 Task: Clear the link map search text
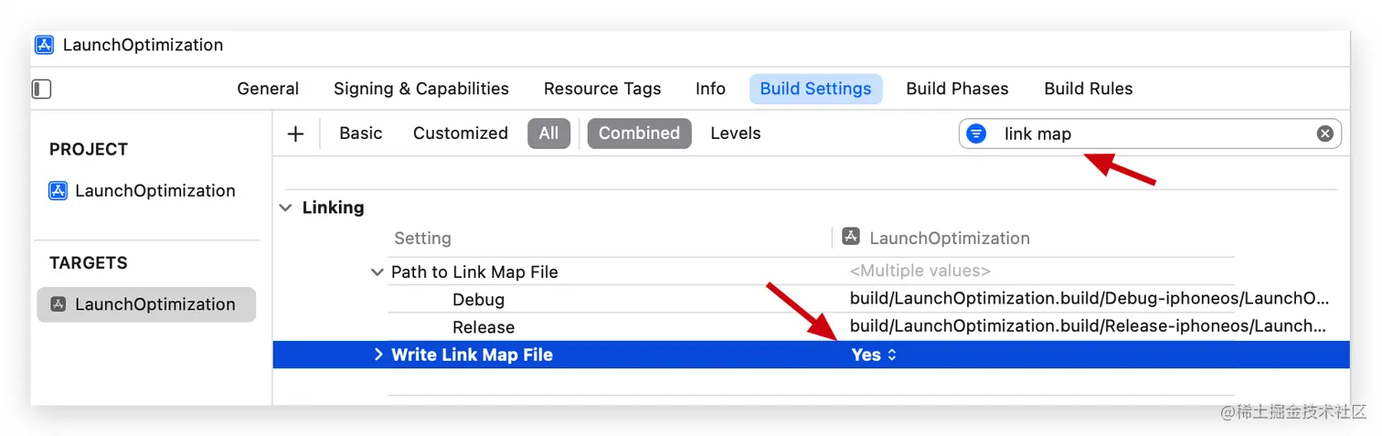click(1324, 133)
